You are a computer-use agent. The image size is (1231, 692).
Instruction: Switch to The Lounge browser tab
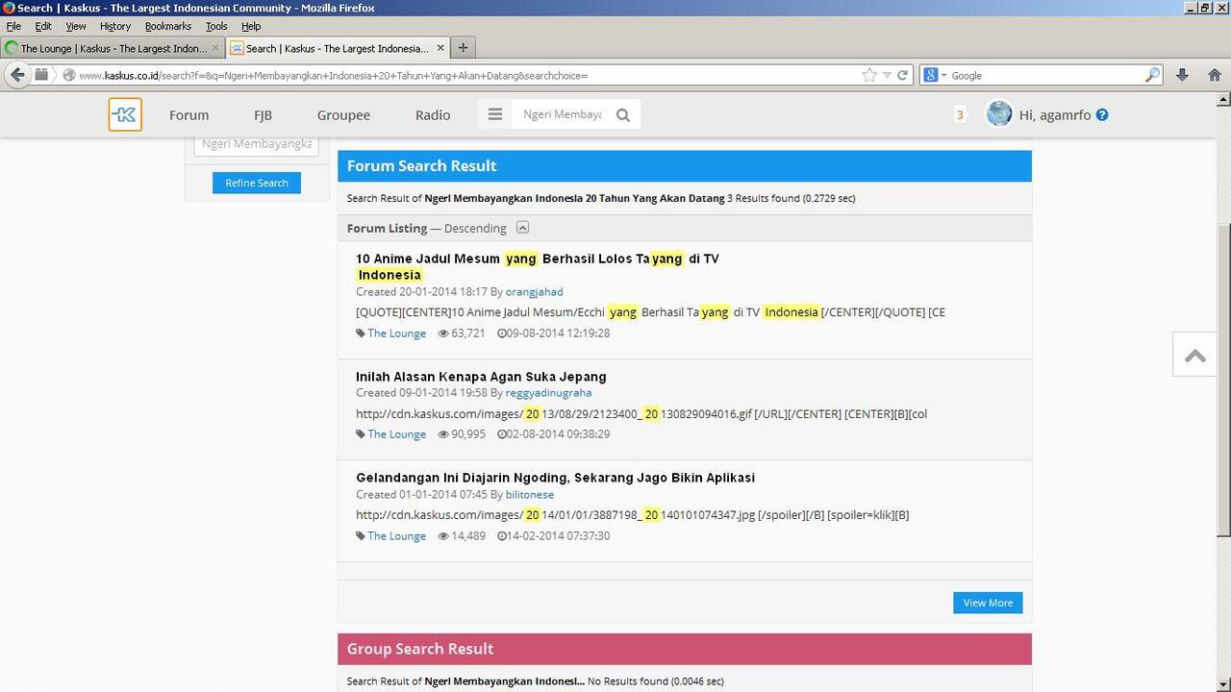113,48
